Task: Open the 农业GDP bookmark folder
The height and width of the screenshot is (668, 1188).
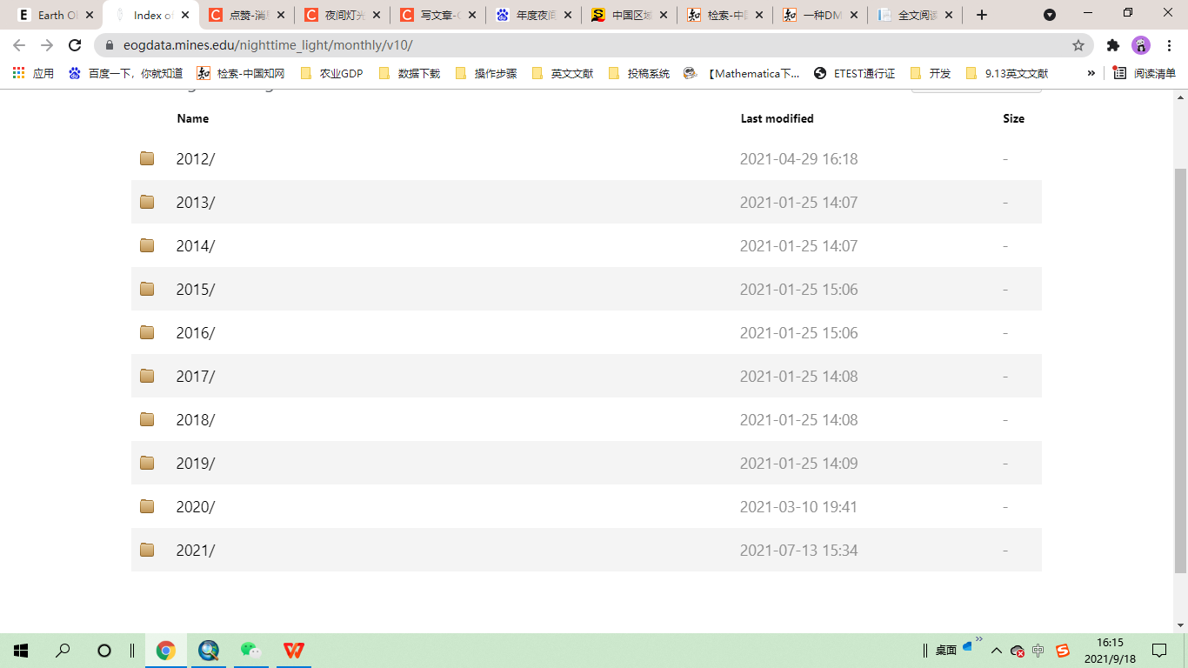Action: point(331,73)
